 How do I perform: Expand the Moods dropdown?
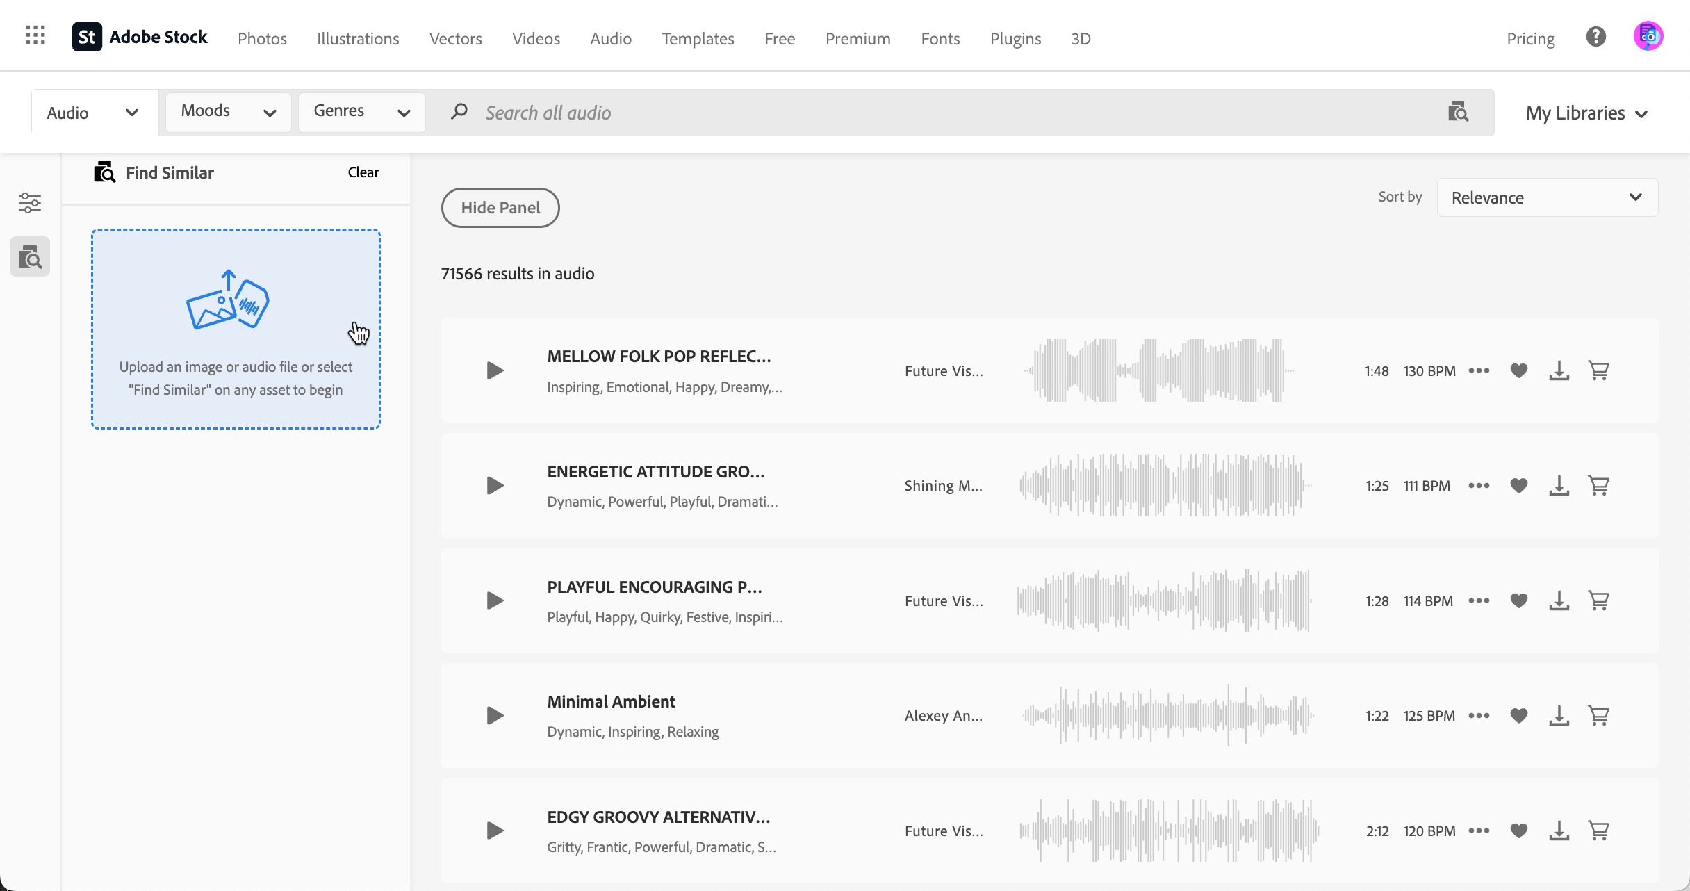pyautogui.click(x=228, y=112)
